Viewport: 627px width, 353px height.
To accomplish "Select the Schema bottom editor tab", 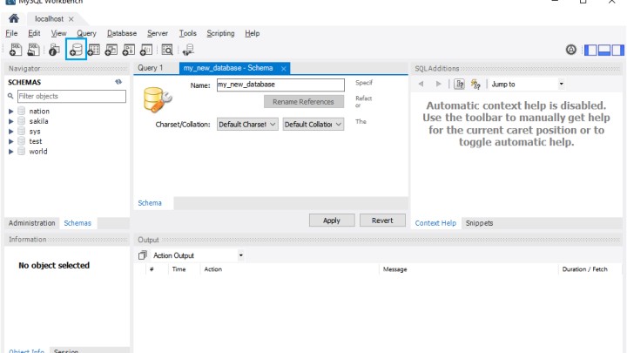I will click(x=150, y=203).
